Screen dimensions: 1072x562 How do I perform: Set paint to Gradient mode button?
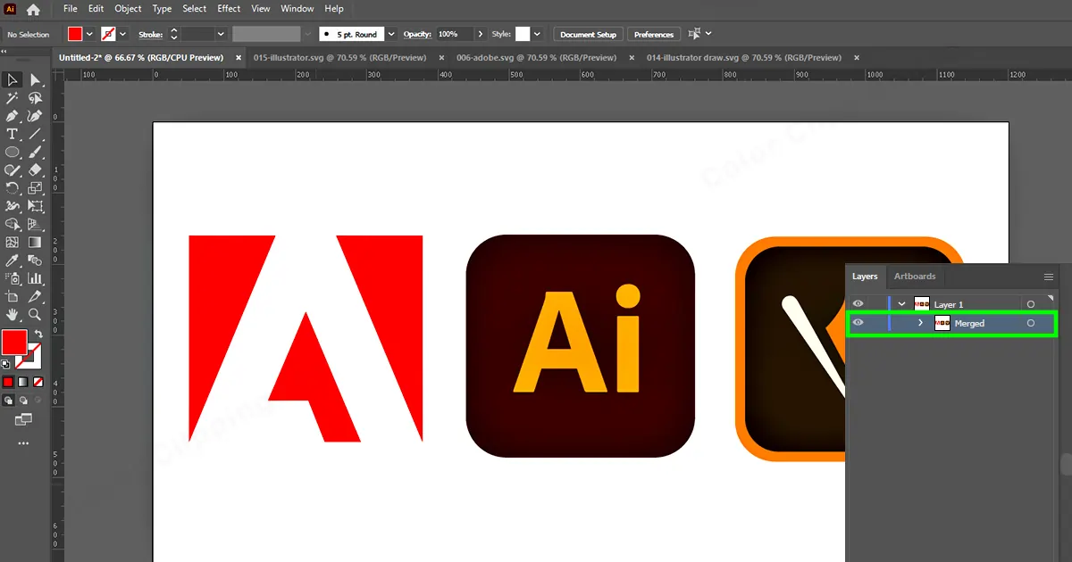click(x=23, y=381)
